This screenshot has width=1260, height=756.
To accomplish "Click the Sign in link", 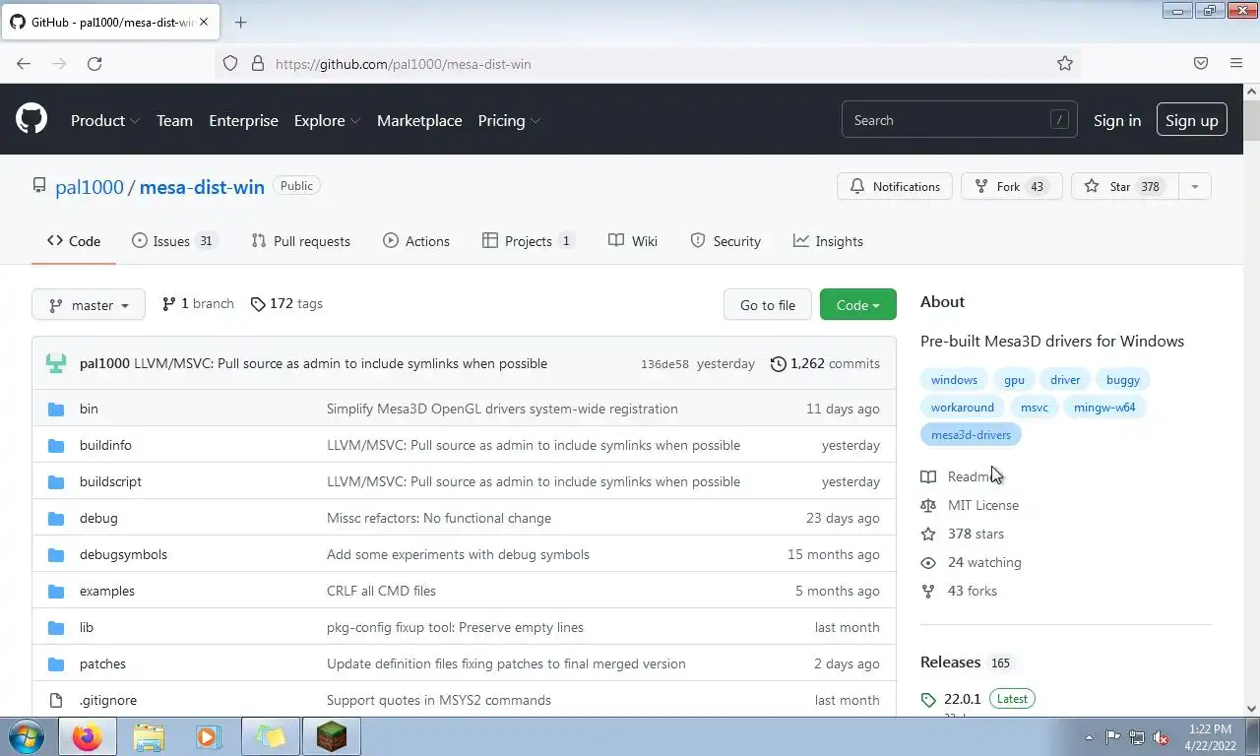I will tap(1117, 120).
